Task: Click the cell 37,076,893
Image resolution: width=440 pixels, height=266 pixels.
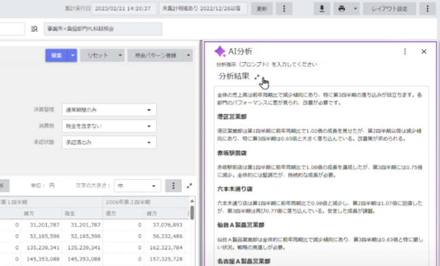Action: [168, 225]
